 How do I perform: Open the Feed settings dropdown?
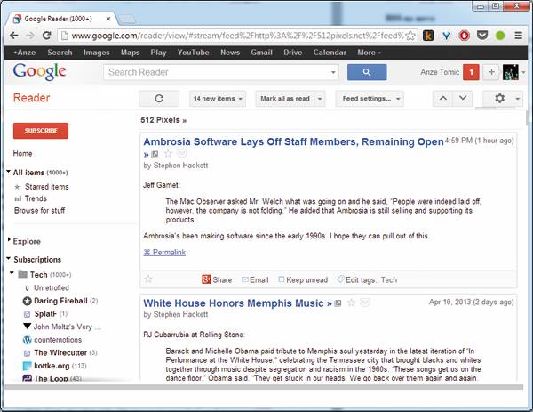tap(370, 99)
